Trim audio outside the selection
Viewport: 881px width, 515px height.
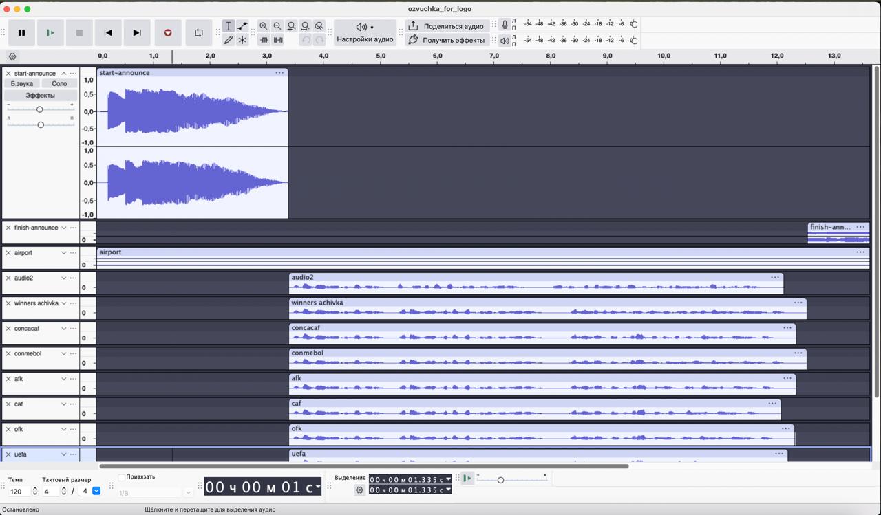[x=264, y=39]
